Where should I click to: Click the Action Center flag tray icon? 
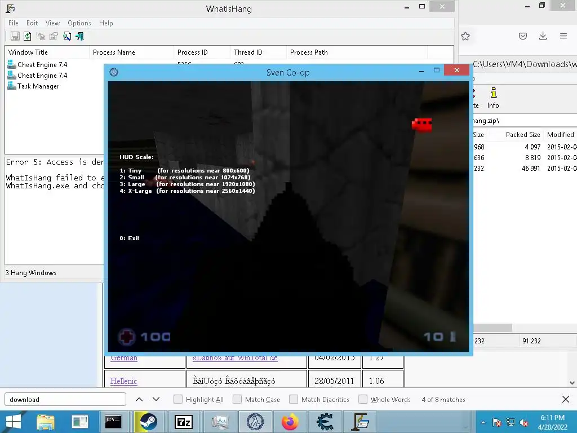pyautogui.click(x=496, y=422)
